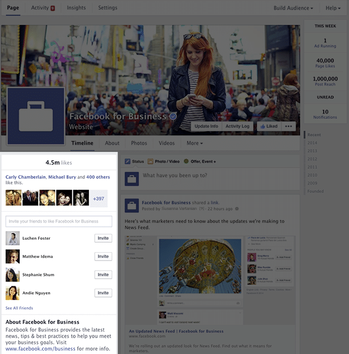Screen dimensions: 349x354
Task: Open the Help dropdown menu
Action: (x=333, y=8)
